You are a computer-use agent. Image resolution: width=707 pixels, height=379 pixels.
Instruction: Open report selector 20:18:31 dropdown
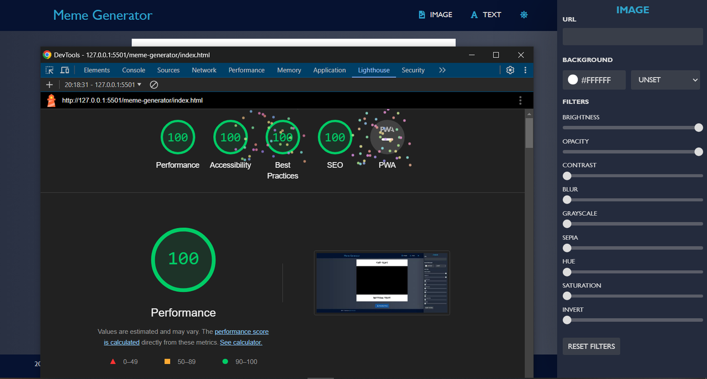tap(103, 84)
